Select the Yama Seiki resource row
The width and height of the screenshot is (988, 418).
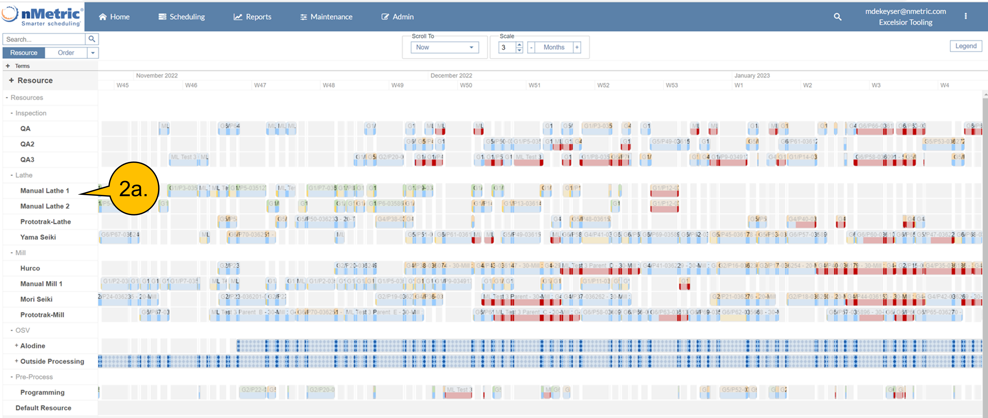click(38, 237)
